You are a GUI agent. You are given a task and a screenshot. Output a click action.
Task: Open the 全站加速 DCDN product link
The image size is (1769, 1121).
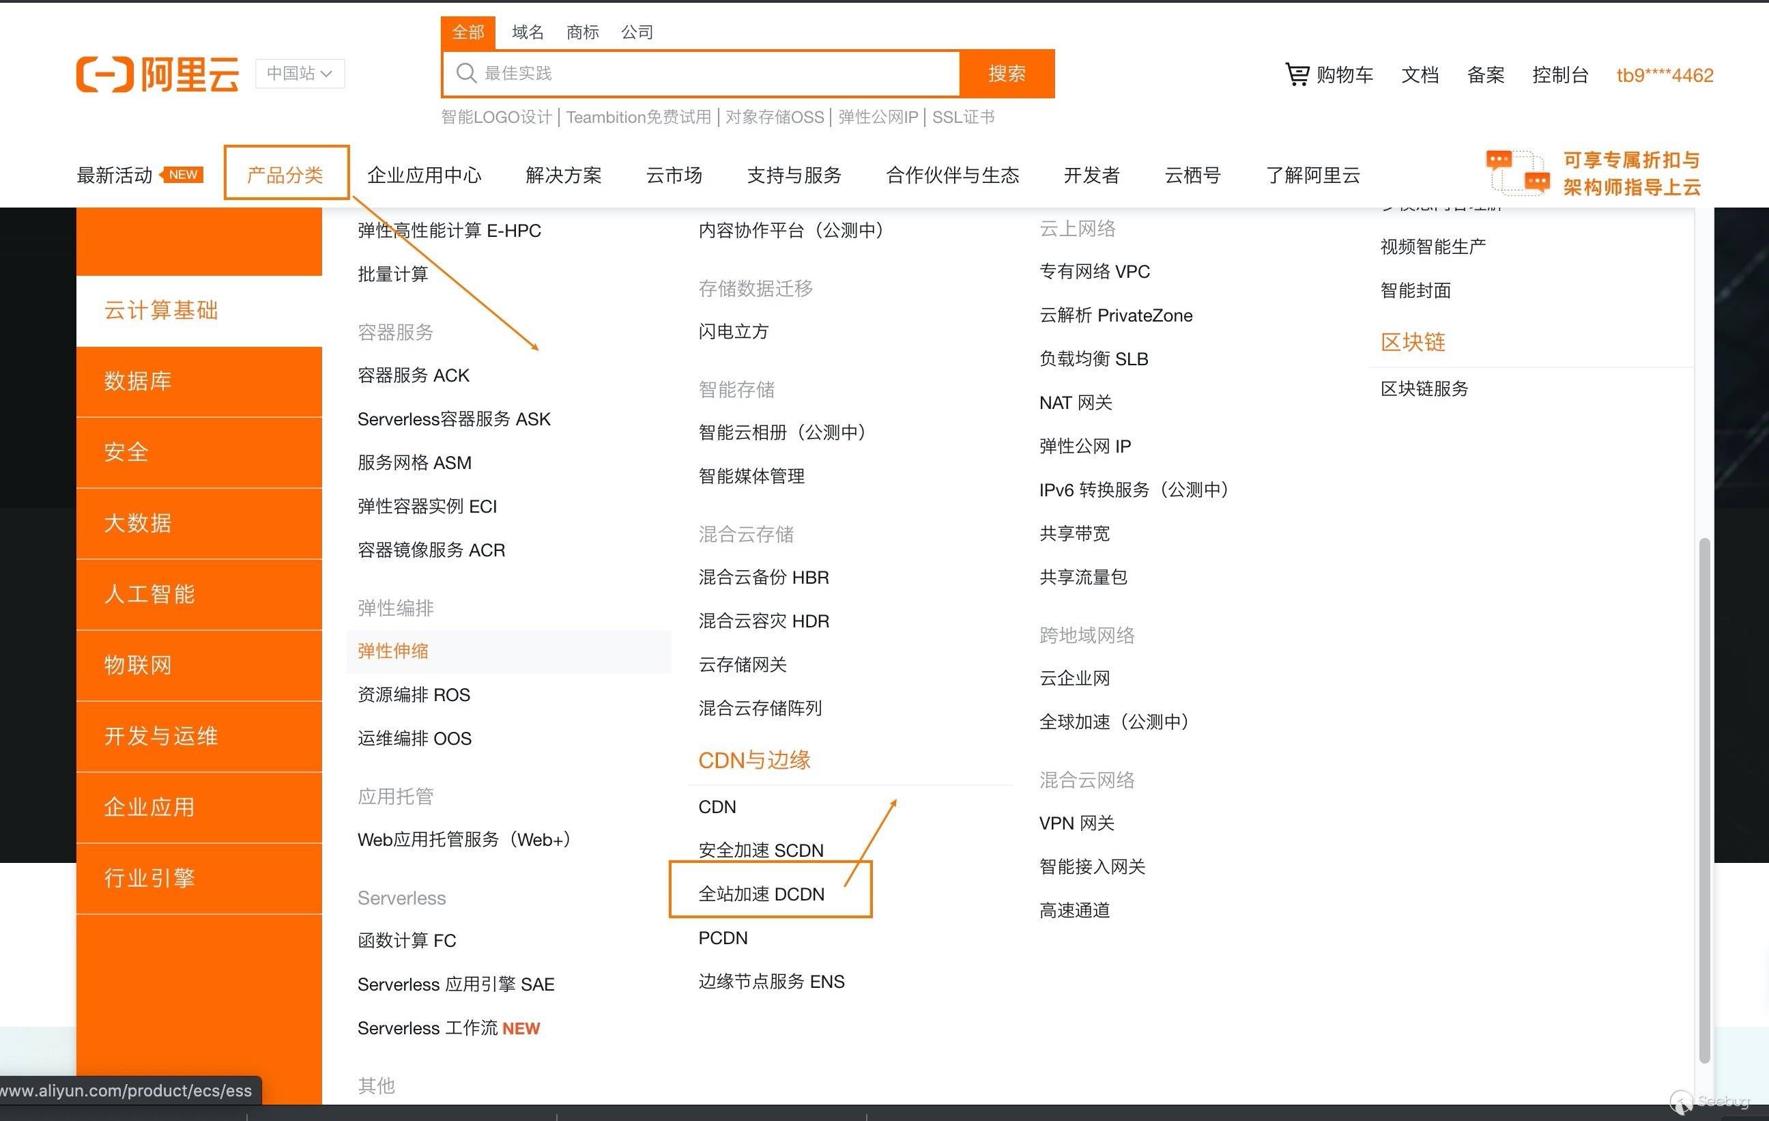click(x=761, y=894)
